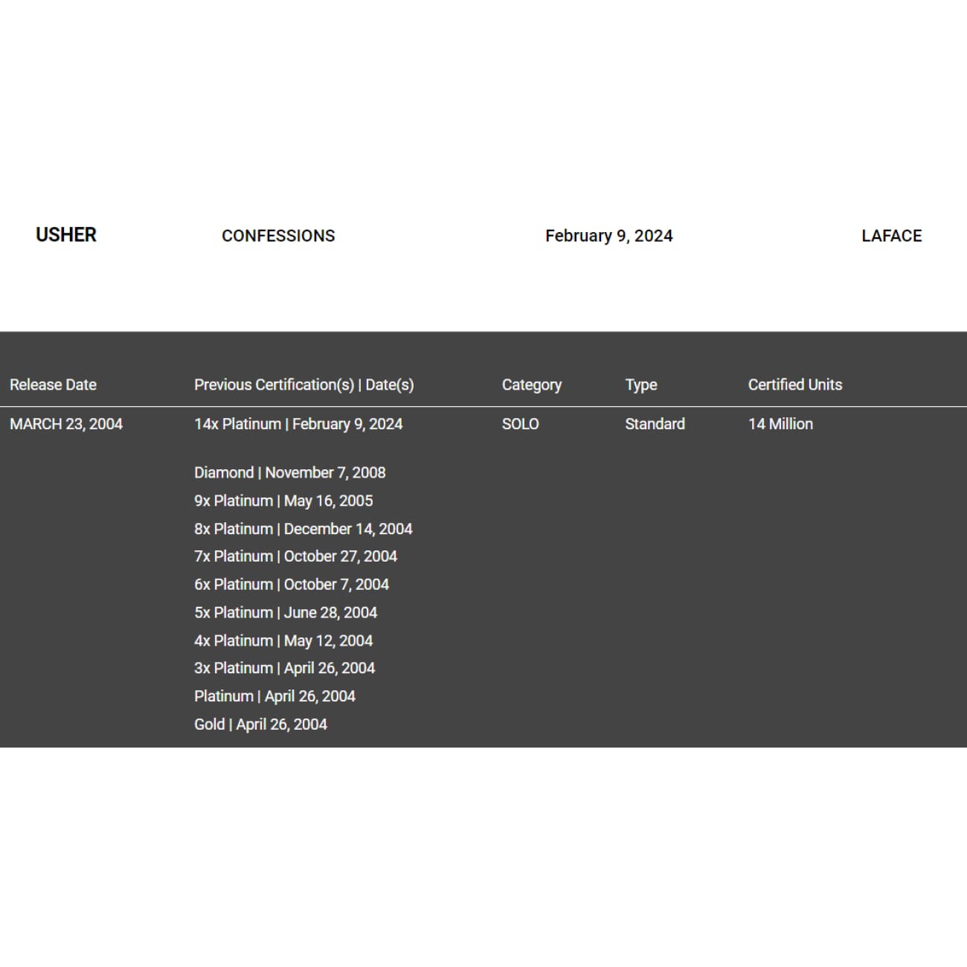Click 5x Platinum | June 28, 2004 entry

[286, 612]
